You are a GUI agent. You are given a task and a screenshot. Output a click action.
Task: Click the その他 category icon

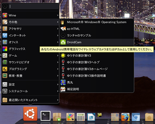coord(5,22)
